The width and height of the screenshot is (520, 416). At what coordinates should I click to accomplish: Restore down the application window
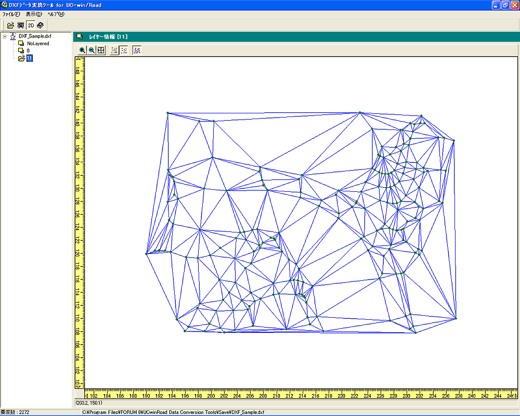505,5
